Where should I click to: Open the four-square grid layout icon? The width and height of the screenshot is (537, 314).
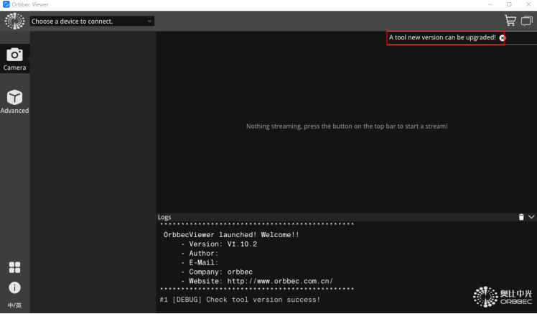coord(14,267)
